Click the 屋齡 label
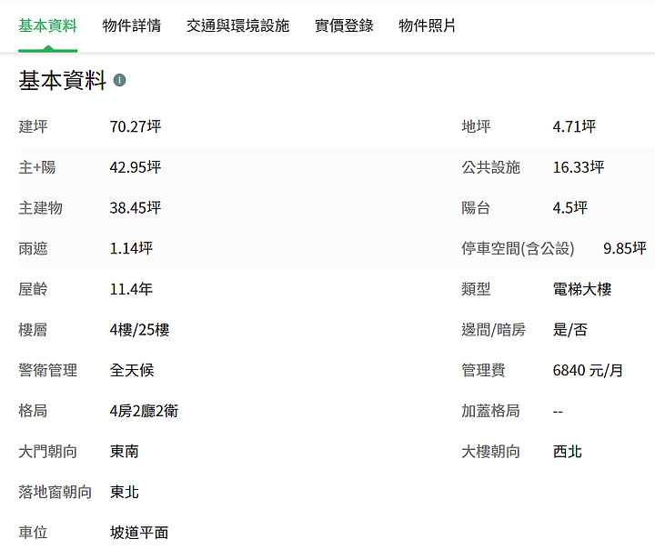 coord(33,289)
